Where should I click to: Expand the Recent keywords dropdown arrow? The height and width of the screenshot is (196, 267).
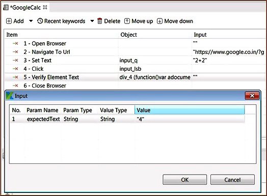(92, 21)
